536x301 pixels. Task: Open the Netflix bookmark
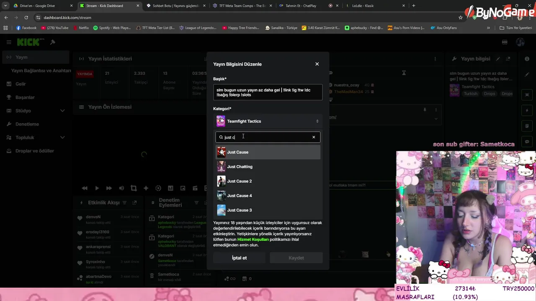[80, 28]
